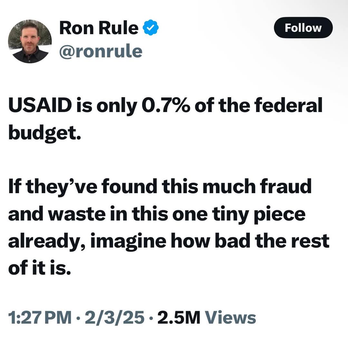Viewport: 348px width, 337px height.
Task: Select the 2/3/25 post date
Action: tap(114, 317)
